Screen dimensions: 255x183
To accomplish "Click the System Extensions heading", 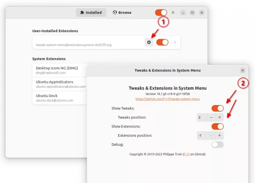I will click(49, 59).
